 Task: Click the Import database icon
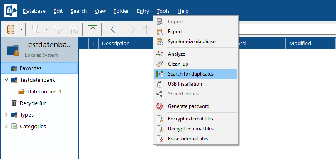[160, 22]
